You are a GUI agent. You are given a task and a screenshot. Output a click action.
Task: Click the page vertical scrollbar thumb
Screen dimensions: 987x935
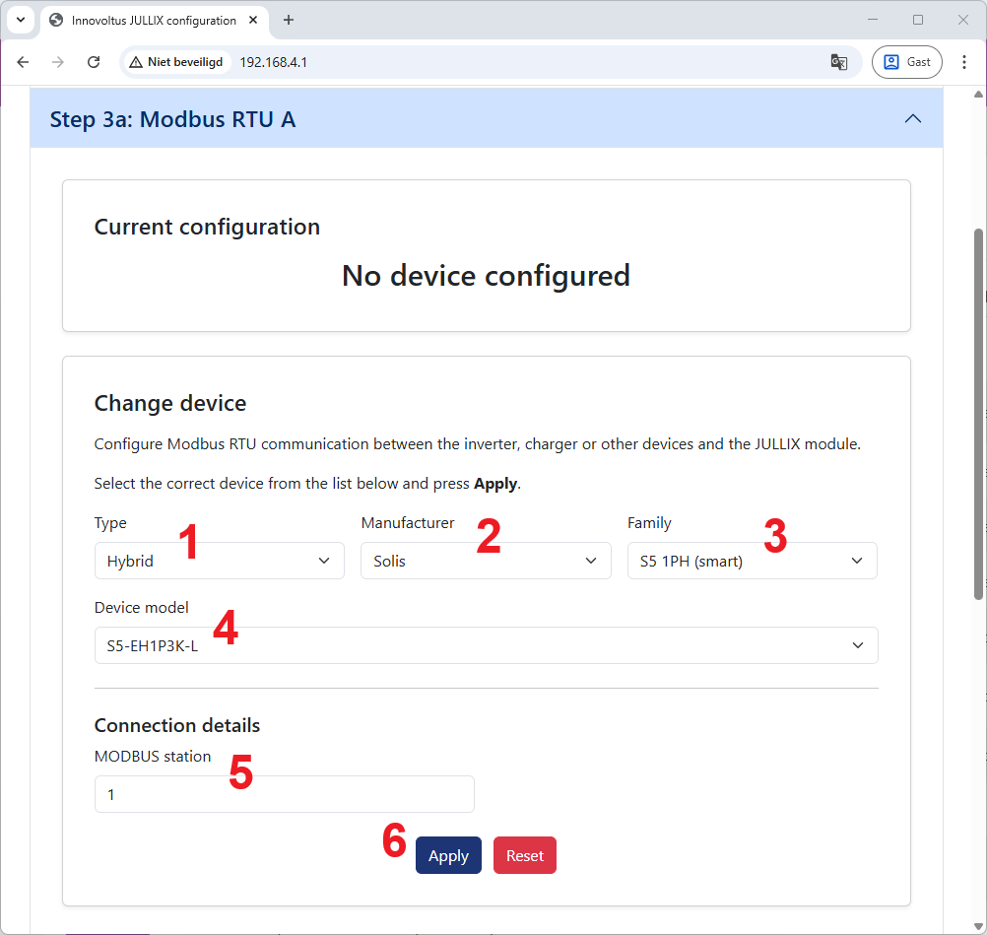978,414
